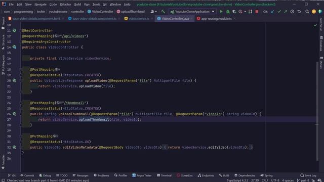Start debugging with the bug icon

pos(228,12)
